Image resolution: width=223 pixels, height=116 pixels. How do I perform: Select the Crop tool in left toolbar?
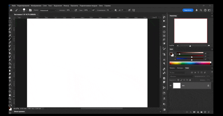pos(10,32)
